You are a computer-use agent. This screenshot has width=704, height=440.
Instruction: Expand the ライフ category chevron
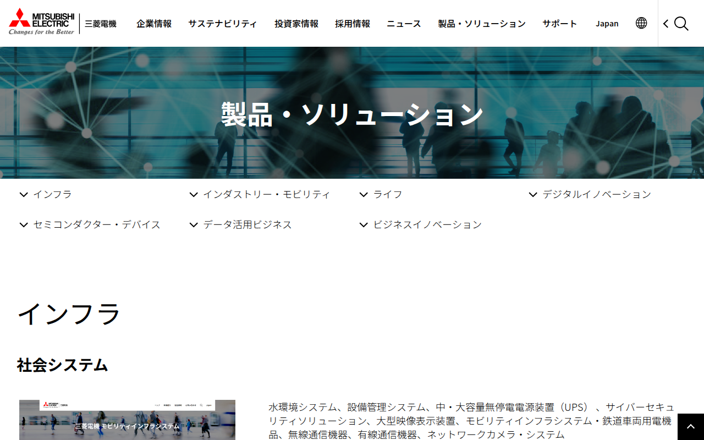click(363, 194)
